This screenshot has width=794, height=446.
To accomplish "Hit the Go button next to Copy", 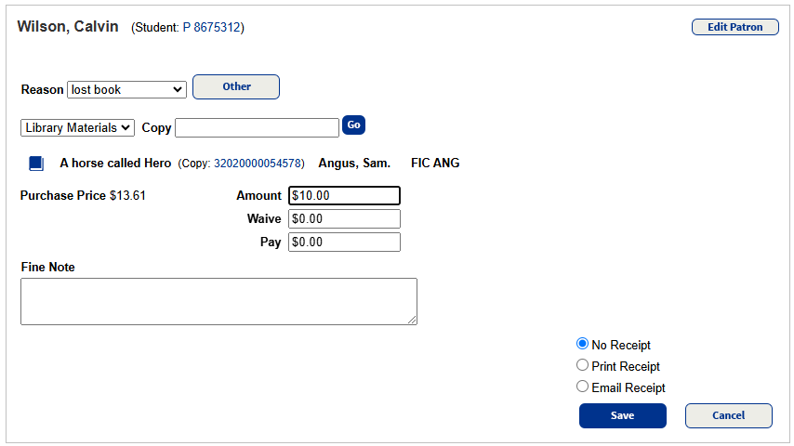I will (353, 125).
